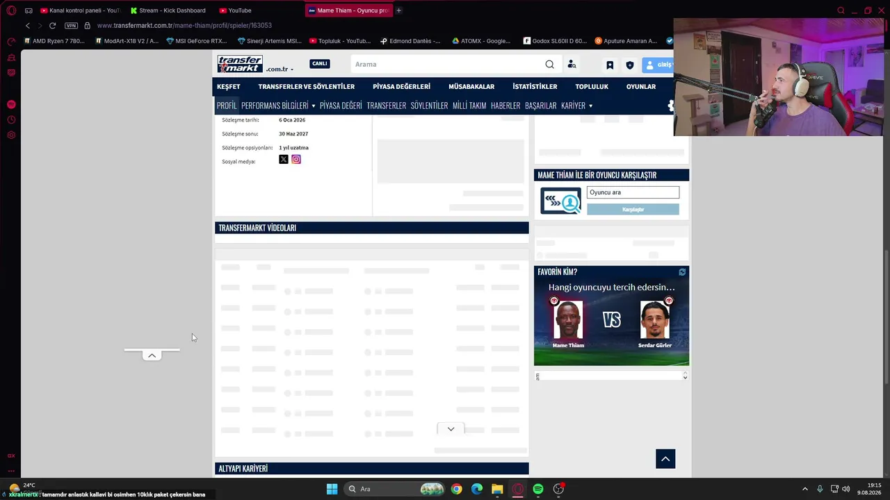Image resolution: width=890 pixels, height=500 pixels.
Task: Switch to Kanal kontrol paneli YouTube tab
Action: 80,10
